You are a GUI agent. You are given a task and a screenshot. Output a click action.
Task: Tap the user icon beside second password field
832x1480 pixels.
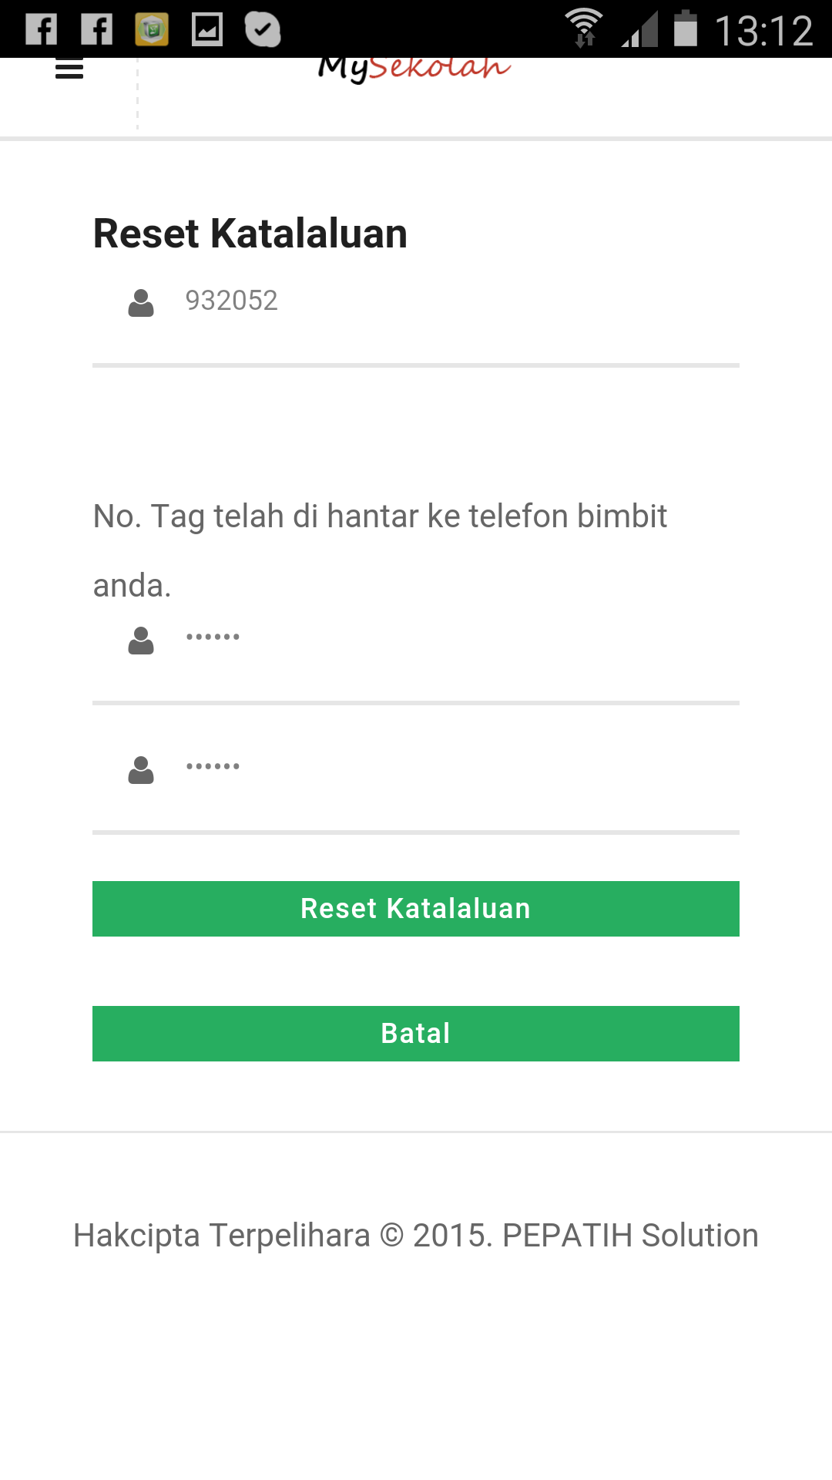click(x=141, y=770)
